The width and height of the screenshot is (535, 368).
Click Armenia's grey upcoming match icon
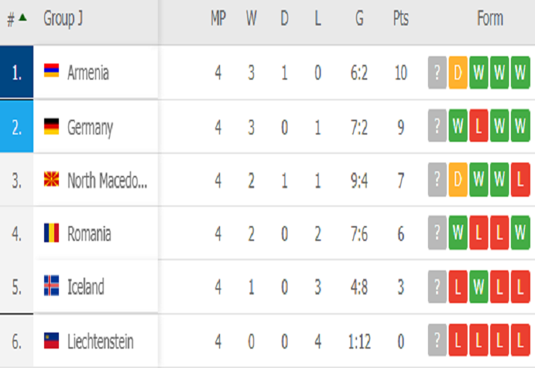point(437,73)
